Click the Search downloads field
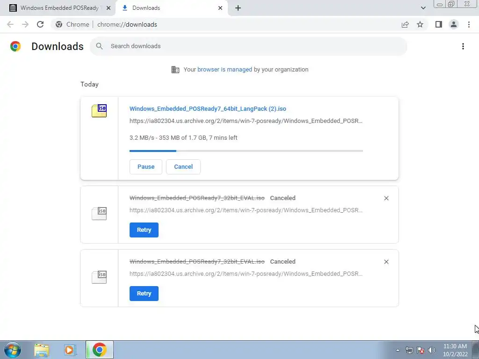The image size is (479, 359). [x=248, y=46]
